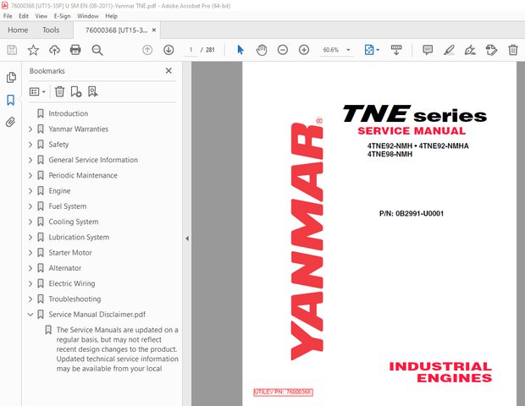
Task: Add a comment sticky note
Action: [x=428, y=50]
